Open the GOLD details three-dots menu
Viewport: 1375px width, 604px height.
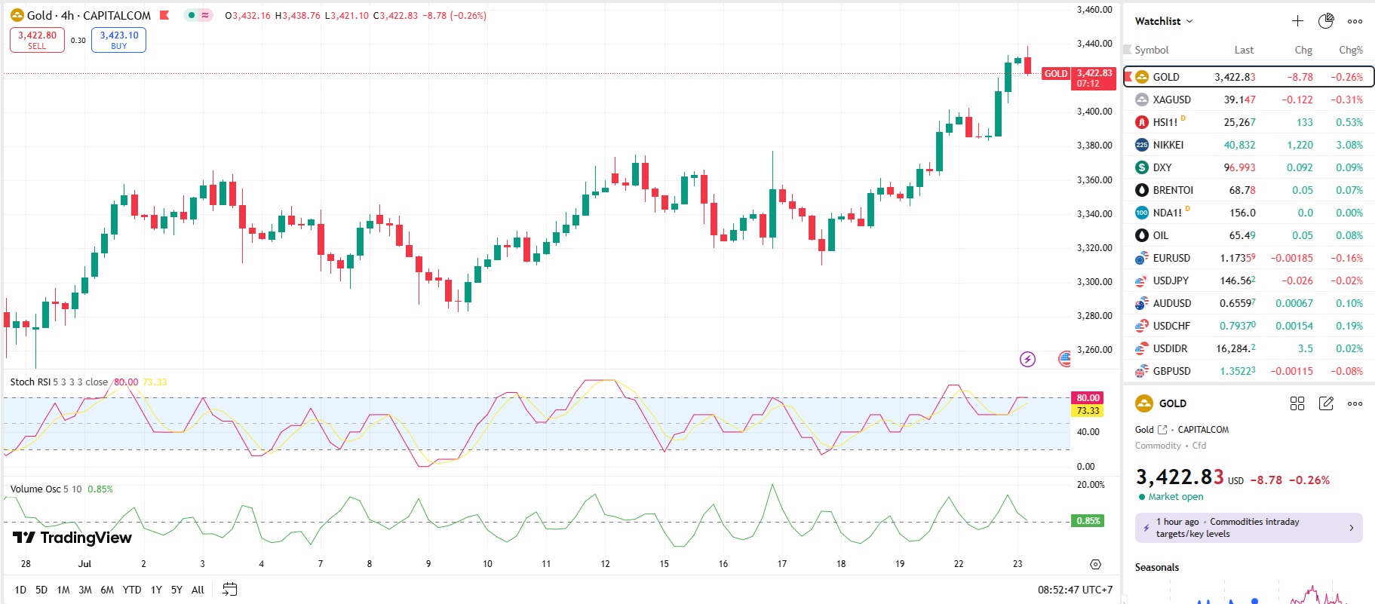(x=1355, y=403)
